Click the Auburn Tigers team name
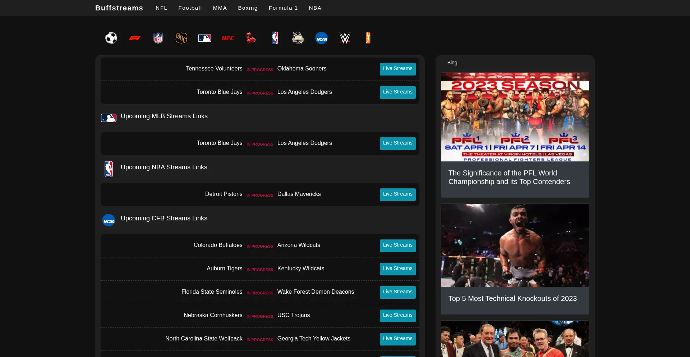 tap(225, 269)
